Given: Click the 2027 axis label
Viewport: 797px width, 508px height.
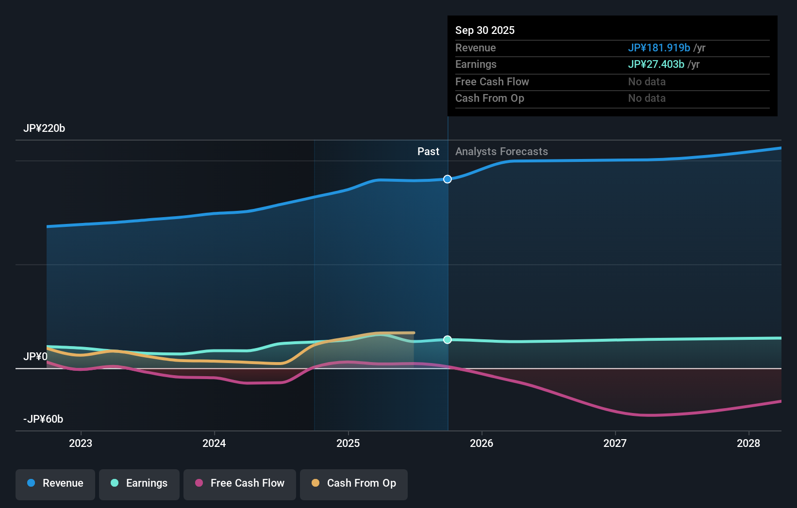Looking at the screenshot, I should [x=615, y=443].
